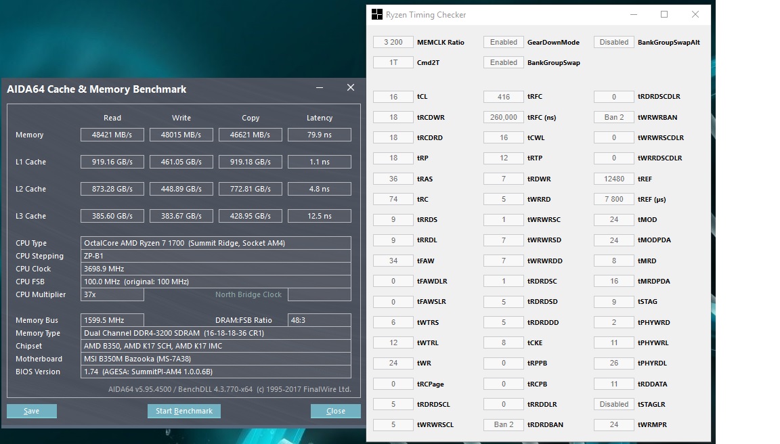Click the tREF value 12480
This screenshot has height=444, width=780.
pyautogui.click(x=614, y=179)
